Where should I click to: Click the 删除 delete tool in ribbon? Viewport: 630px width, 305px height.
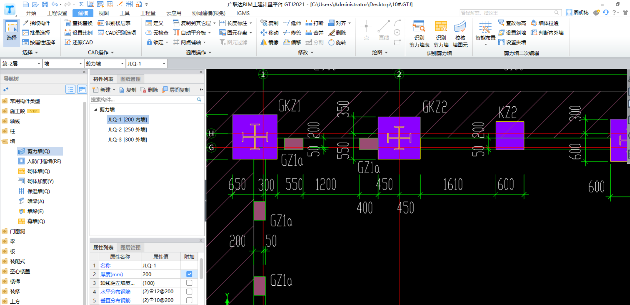tap(337, 33)
